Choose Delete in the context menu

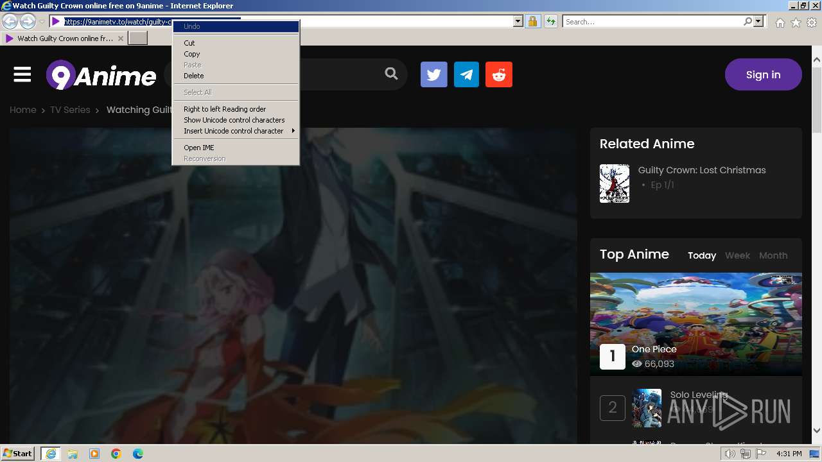(236, 76)
